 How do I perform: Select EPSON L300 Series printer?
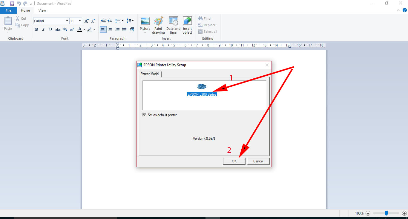[x=202, y=94]
